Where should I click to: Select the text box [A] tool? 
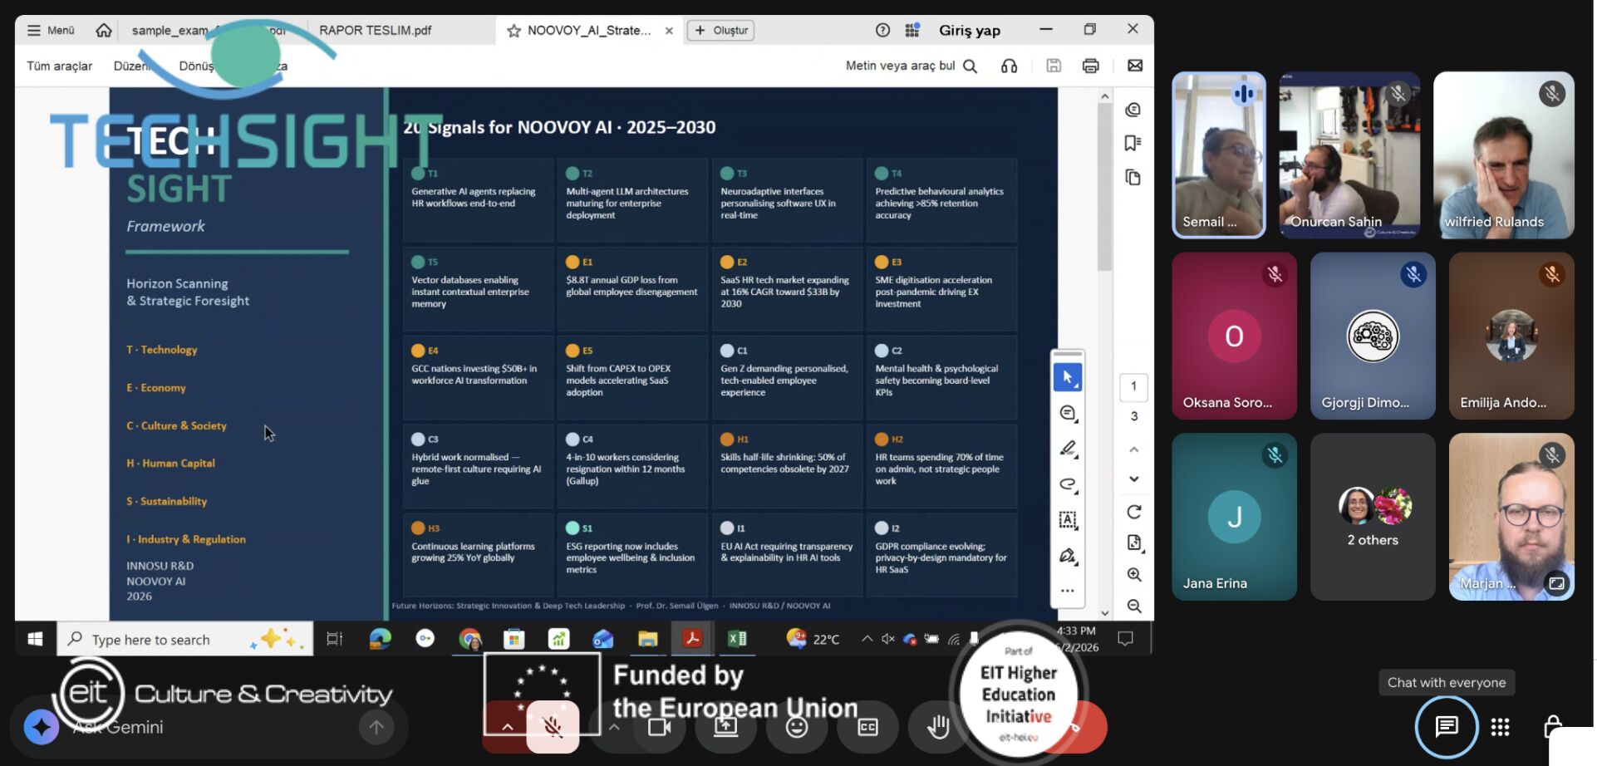coord(1068,520)
